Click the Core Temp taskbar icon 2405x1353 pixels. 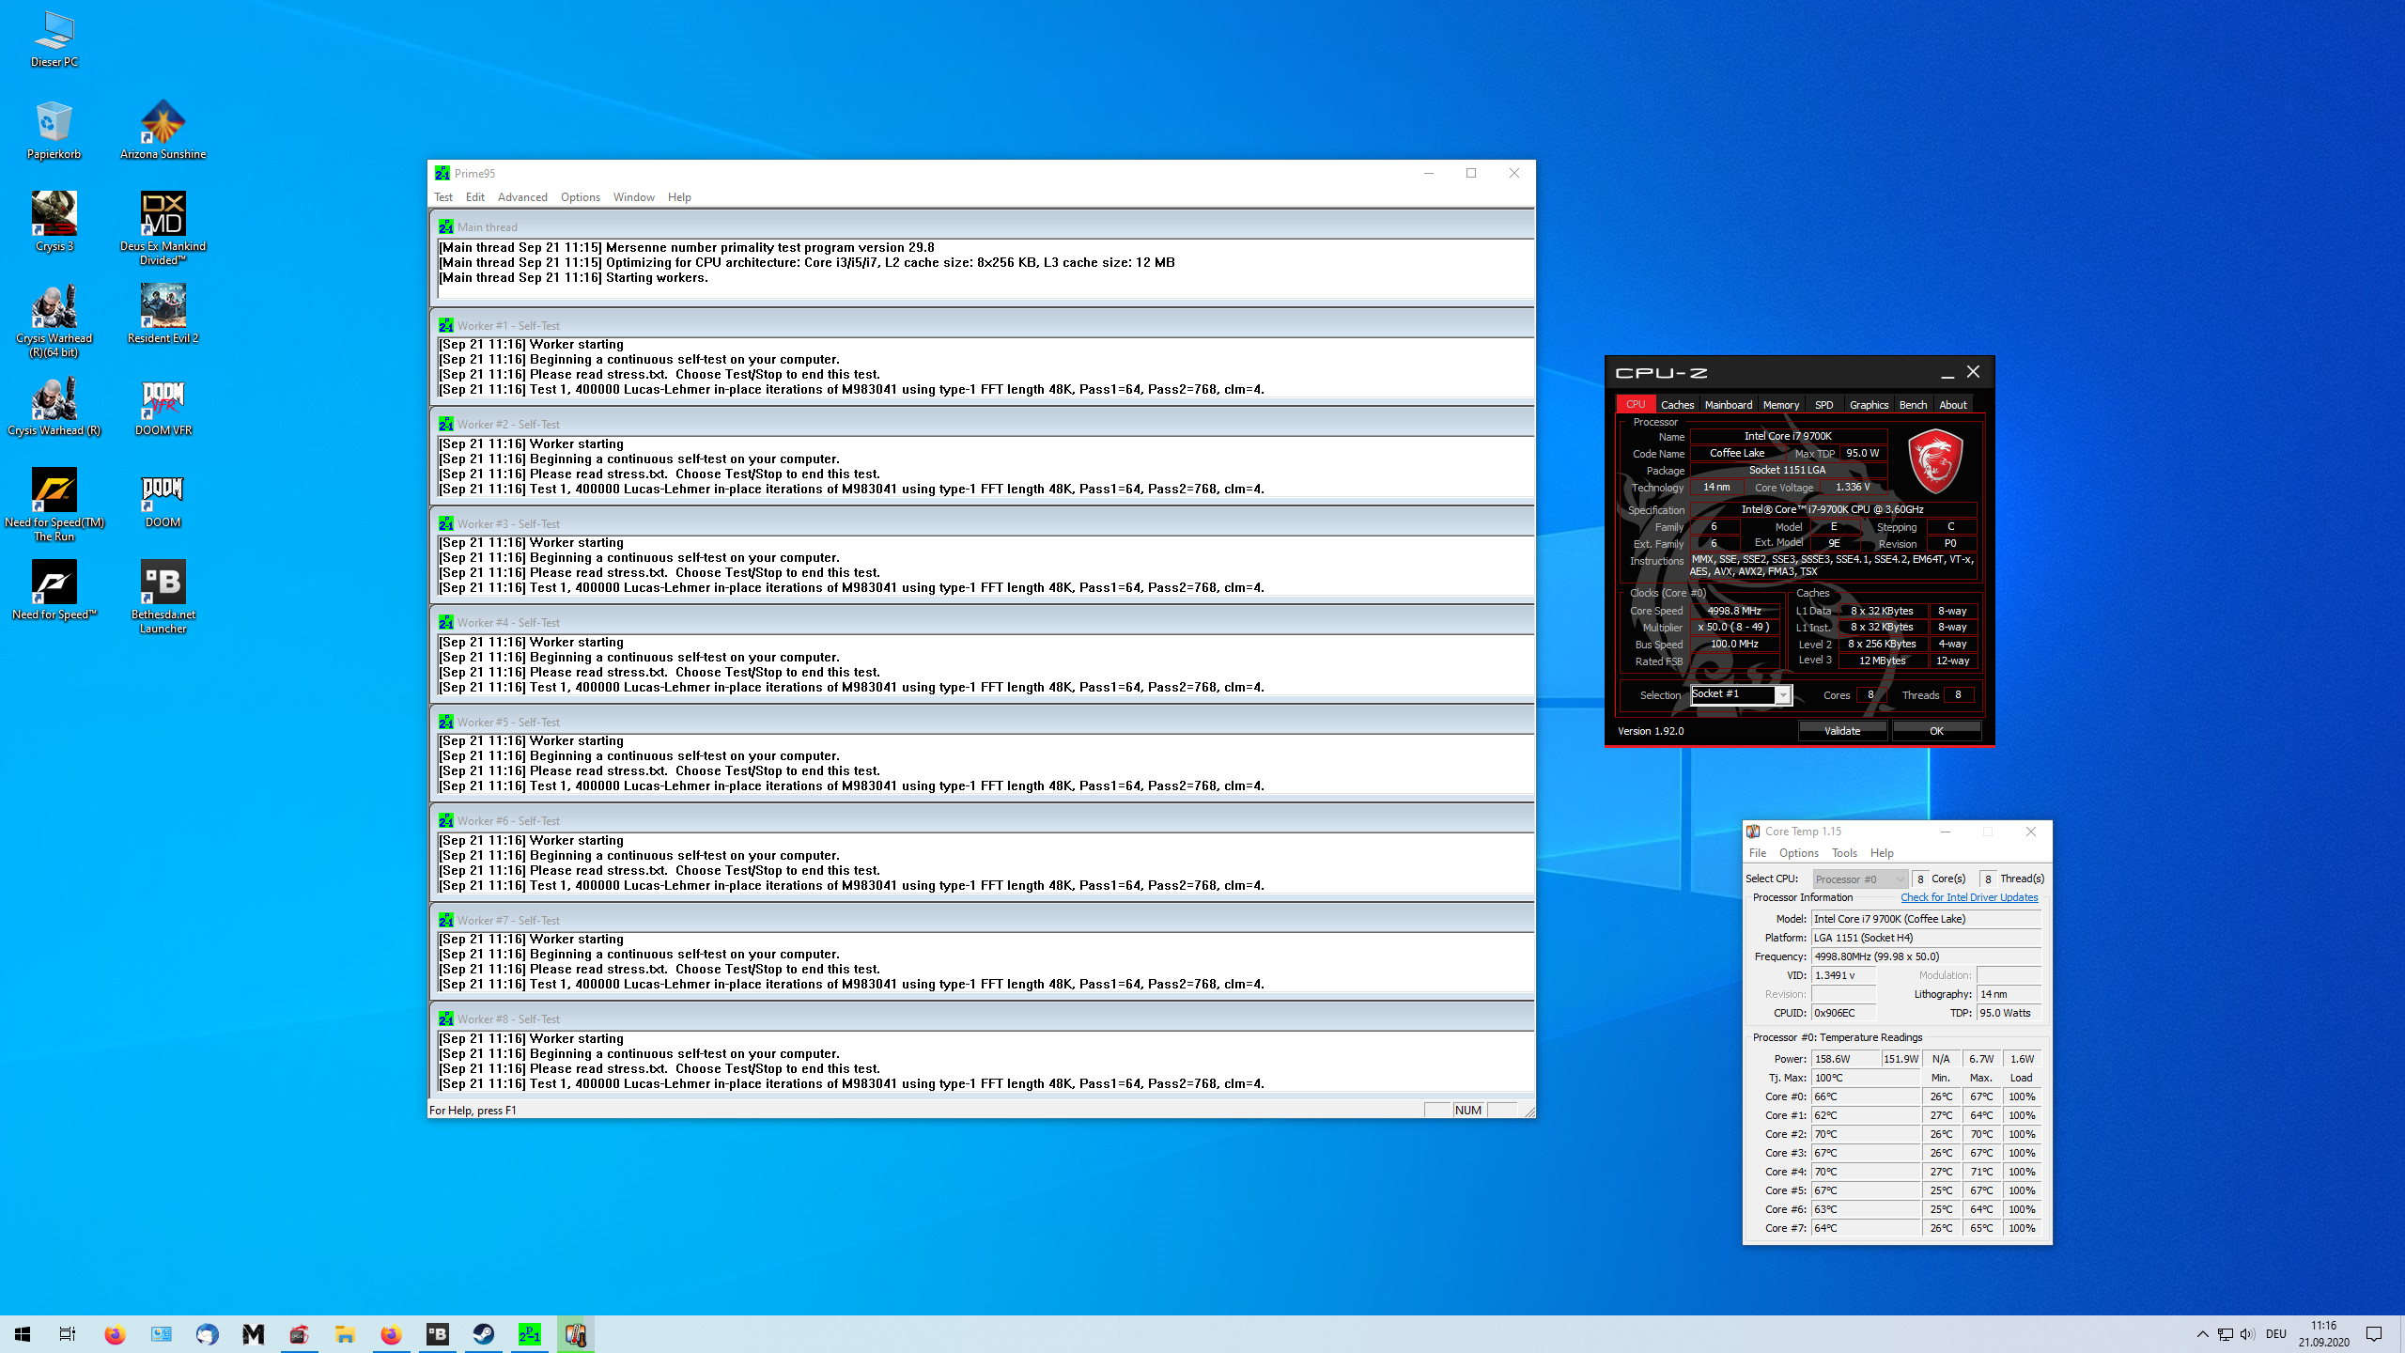click(576, 1334)
